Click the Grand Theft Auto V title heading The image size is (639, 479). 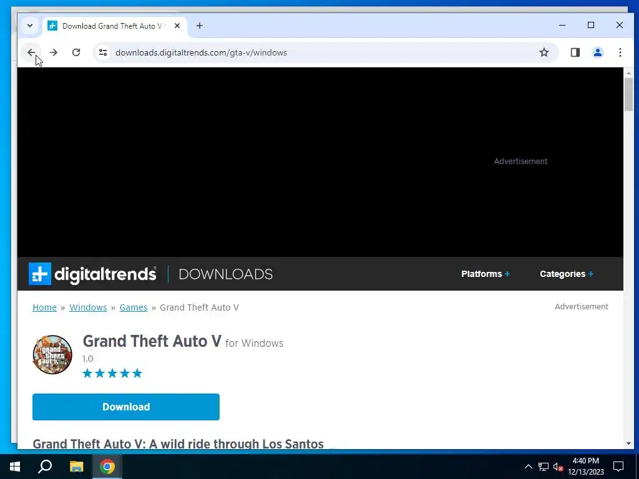152,341
